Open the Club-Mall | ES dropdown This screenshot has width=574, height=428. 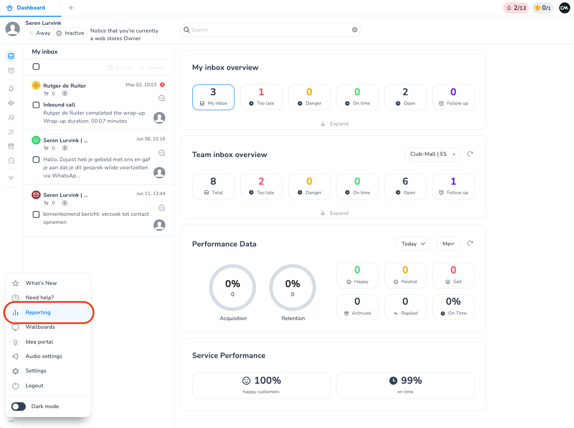tap(432, 154)
